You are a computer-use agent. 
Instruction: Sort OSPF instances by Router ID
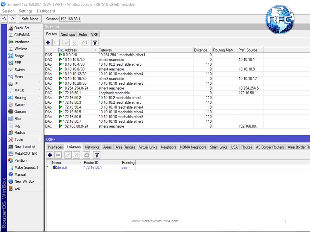[102, 163]
